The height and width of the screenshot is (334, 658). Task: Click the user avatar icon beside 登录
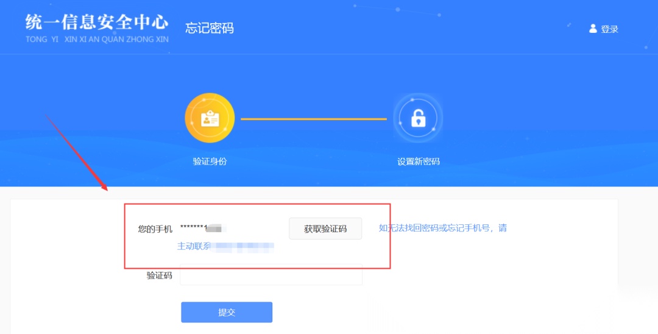[593, 29]
